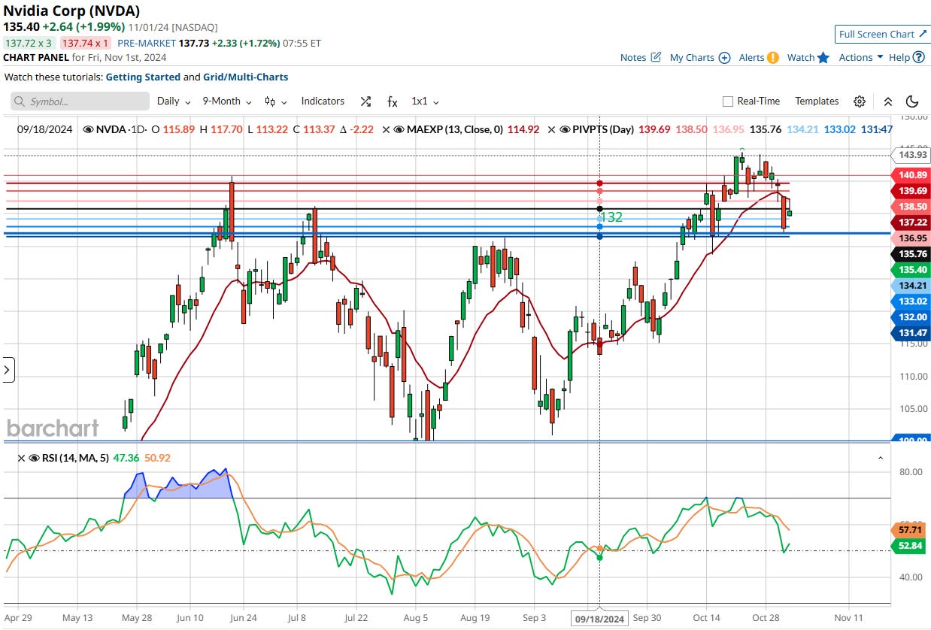This screenshot has width=931, height=630.
Task: Remove the RSI pane with its X
Action: pyautogui.click(x=20, y=457)
